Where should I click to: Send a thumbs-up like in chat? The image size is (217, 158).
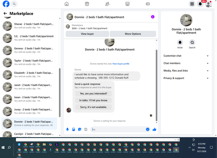155,129
